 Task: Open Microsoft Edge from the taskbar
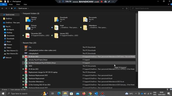tap(59, 94)
